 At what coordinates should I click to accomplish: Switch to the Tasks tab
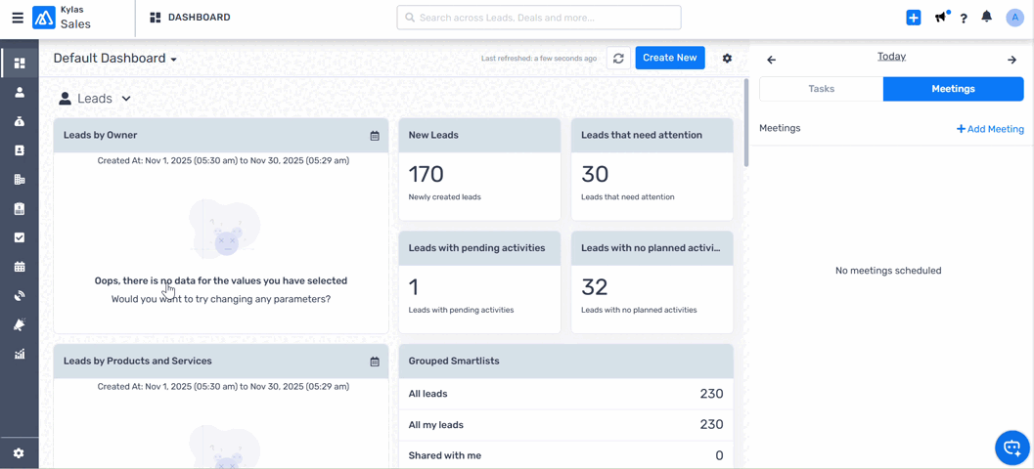click(821, 89)
